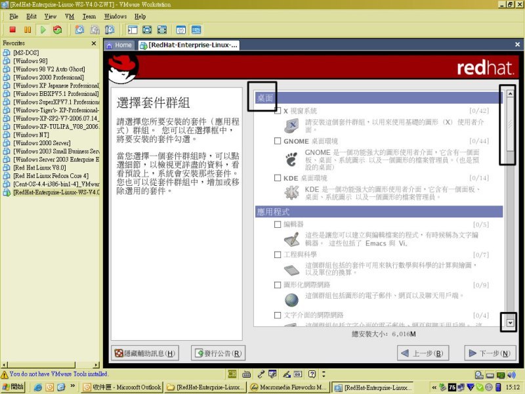The width and height of the screenshot is (525, 394).
Task: Click the KDE gear icon
Action: click(291, 192)
